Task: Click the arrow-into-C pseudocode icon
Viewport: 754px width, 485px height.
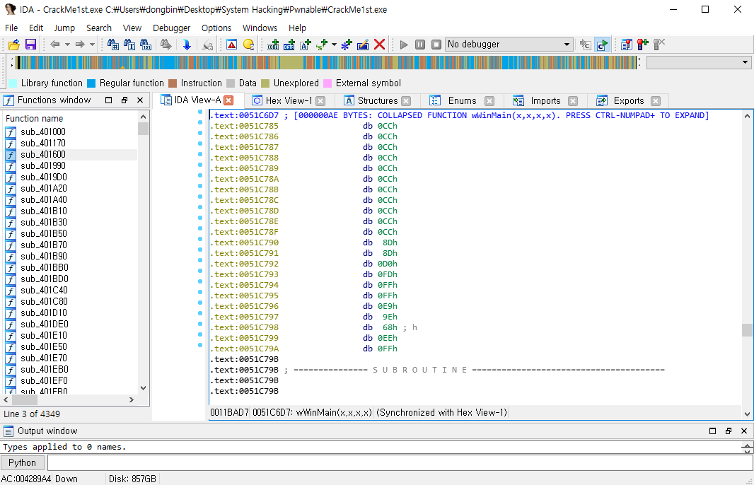Action: tap(585, 45)
